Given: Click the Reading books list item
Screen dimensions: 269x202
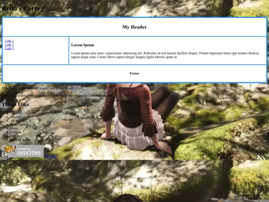Looking at the screenshot, I should (x=20, y=140).
